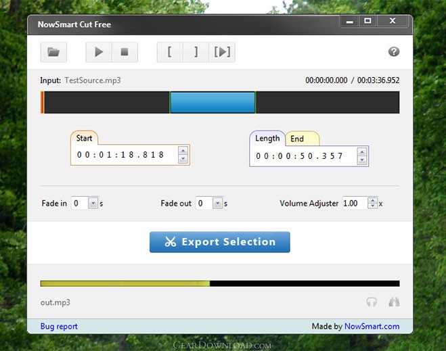Switch to the End tab
Screen dimensions: 446x351
point(303,139)
